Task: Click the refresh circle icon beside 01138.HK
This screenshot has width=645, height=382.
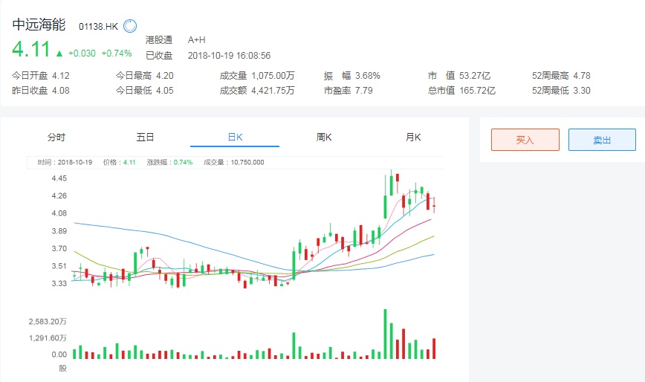Action: 130,26
